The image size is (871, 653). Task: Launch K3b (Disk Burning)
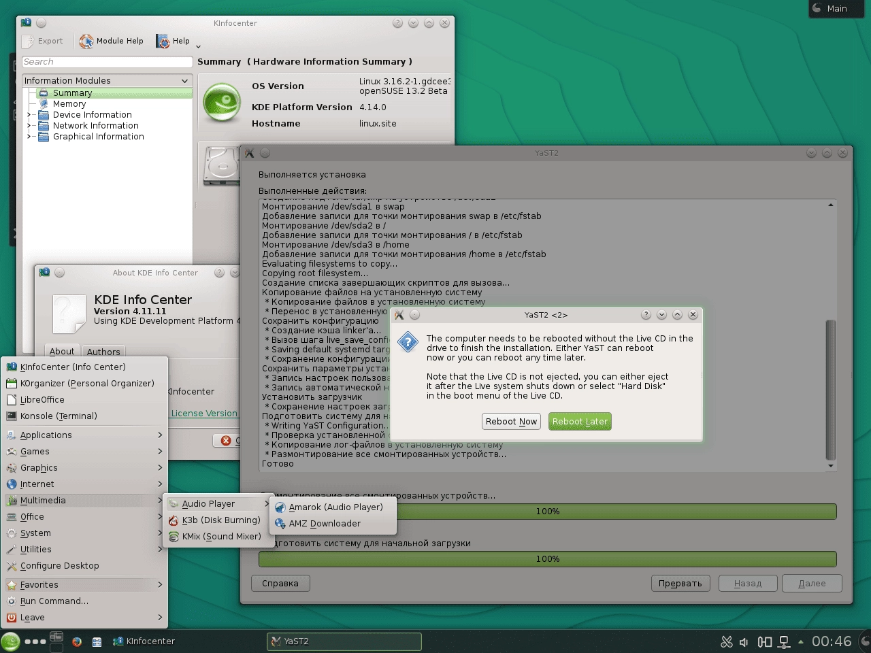point(218,520)
